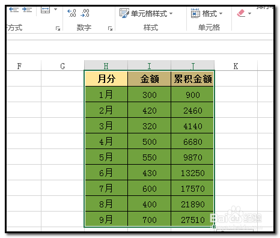
Task: Select the 7月 cell
Action: (x=106, y=188)
